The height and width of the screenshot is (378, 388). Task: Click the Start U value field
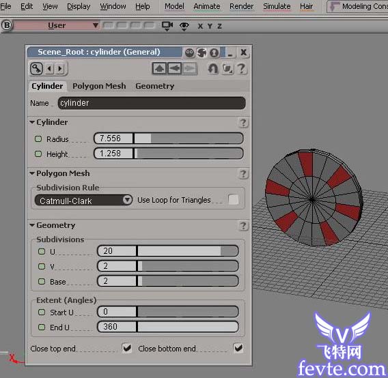[117, 312]
